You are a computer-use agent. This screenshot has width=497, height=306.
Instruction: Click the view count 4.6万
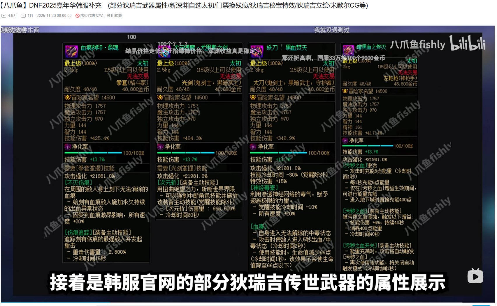click(x=12, y=16)
